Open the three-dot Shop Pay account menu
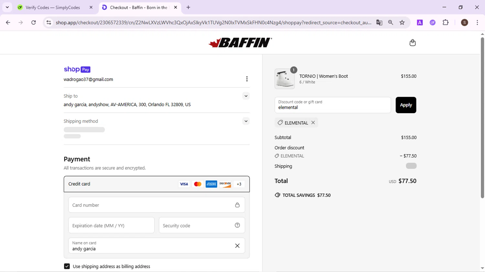Viewport: 485px width, 272px height. coord(247,79)
